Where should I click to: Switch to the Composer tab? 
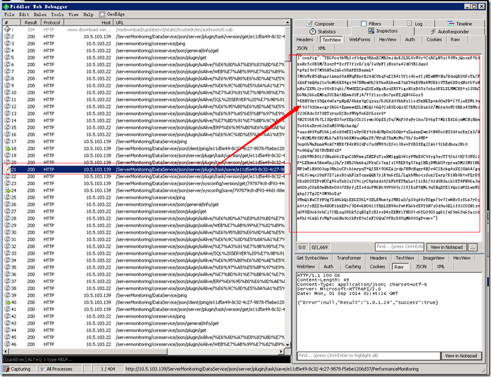(320, 23)
